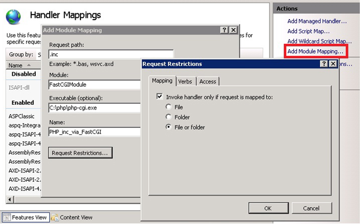Close the Add Module Mapping dialog
Viewport: 361px width, 224px height.
point(233,30)
